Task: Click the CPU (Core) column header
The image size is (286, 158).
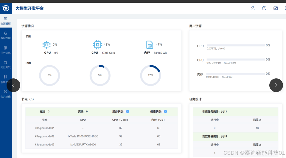Action: coord(120,120)
